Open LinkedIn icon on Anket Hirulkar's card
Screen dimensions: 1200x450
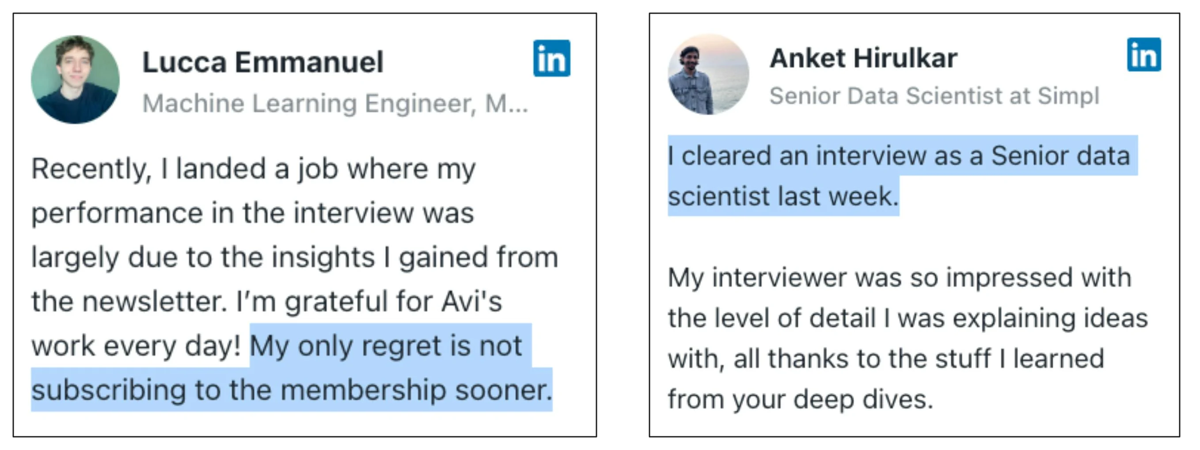[1143, 54]
